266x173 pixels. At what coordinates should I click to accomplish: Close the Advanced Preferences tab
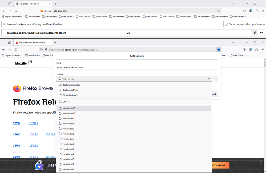[x=49, y=3]
